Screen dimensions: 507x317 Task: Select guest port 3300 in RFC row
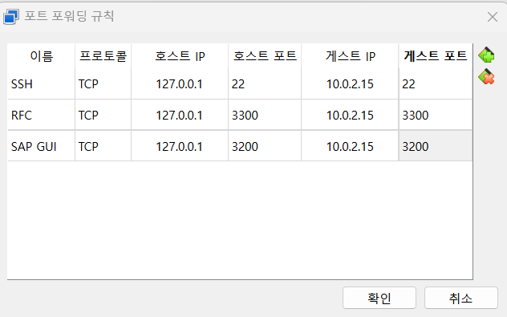[x=436, y=115]
